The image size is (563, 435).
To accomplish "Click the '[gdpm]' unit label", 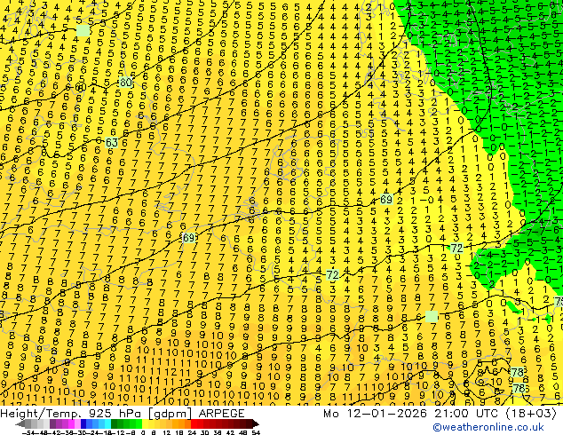I will [x=170, y=413].
